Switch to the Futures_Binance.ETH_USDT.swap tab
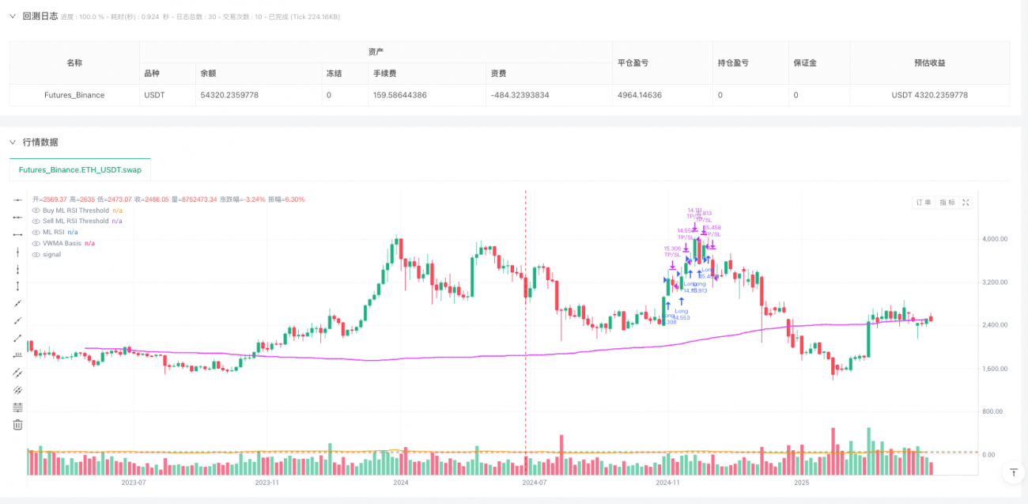The image size is (1028, 504). coord(79,169)
